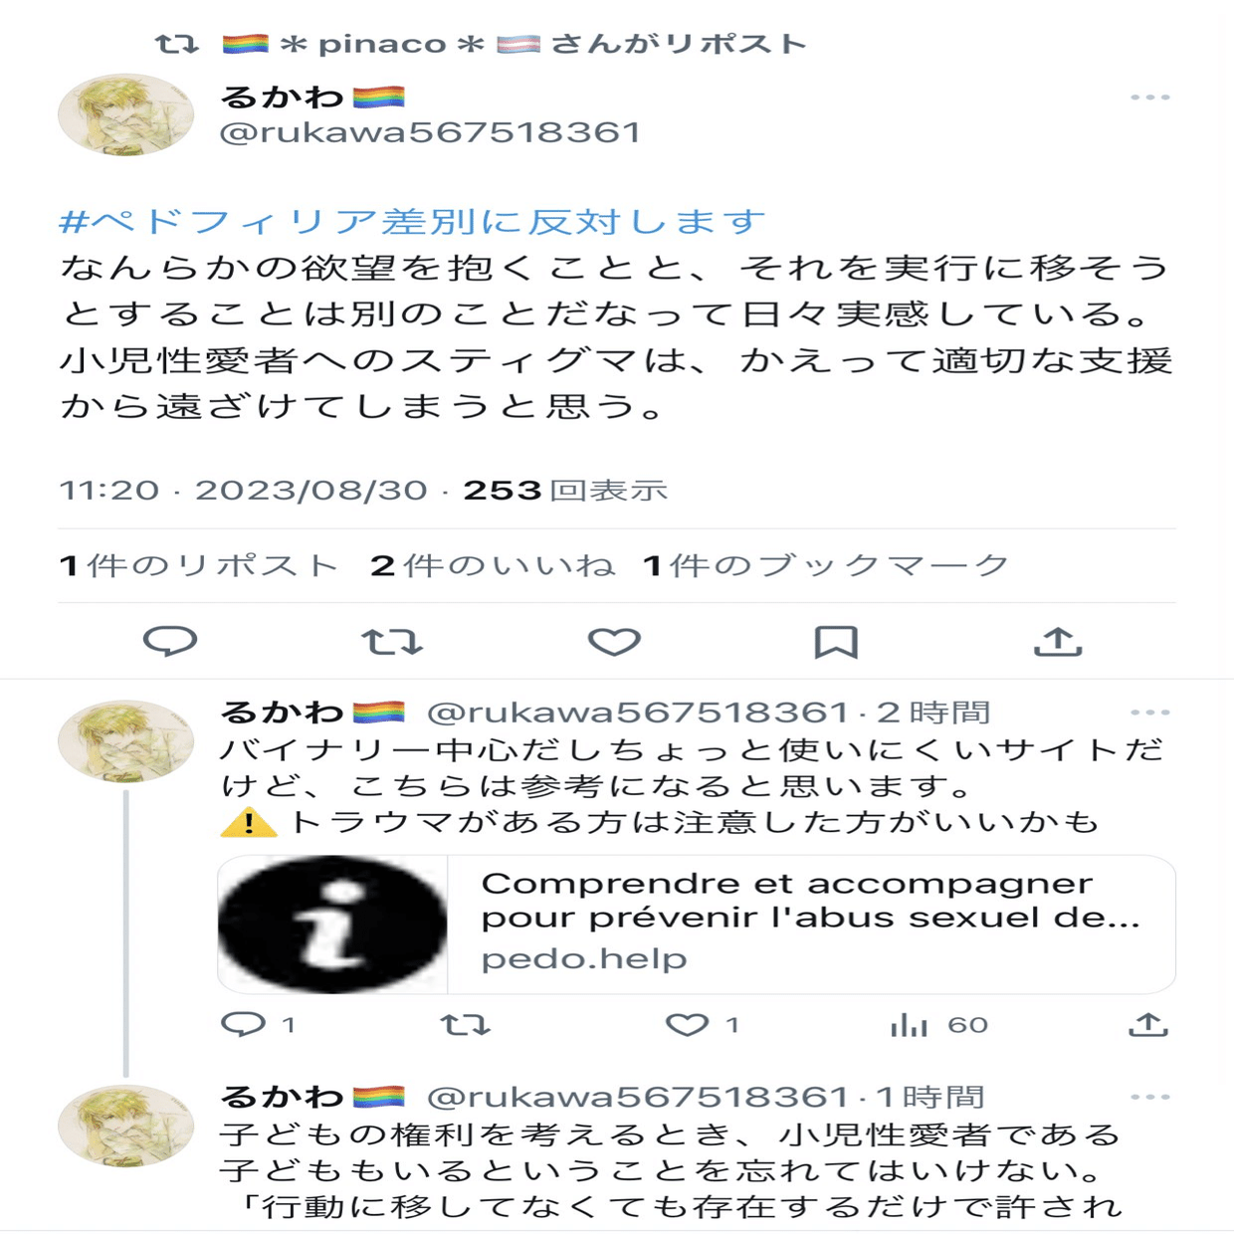This screenshot has width=1234, height=1234.
Task: View the 1件のリポスト list
Action: (x=199, y=565)
